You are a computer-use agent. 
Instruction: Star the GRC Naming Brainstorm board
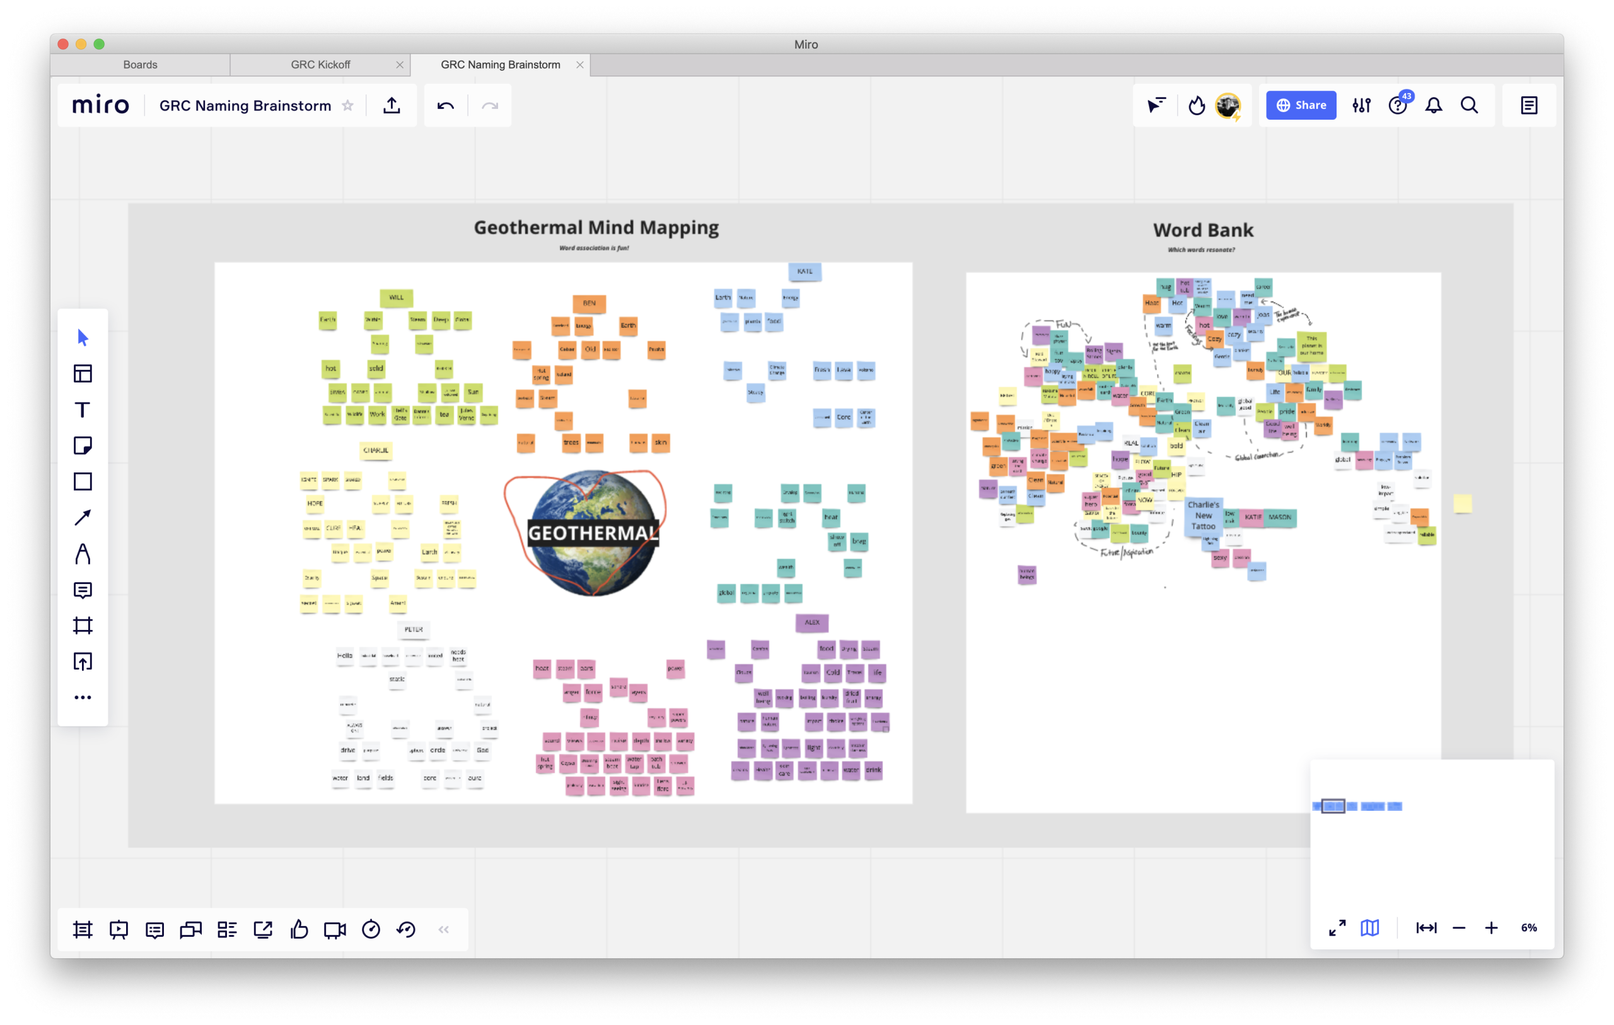coord(348,105)
